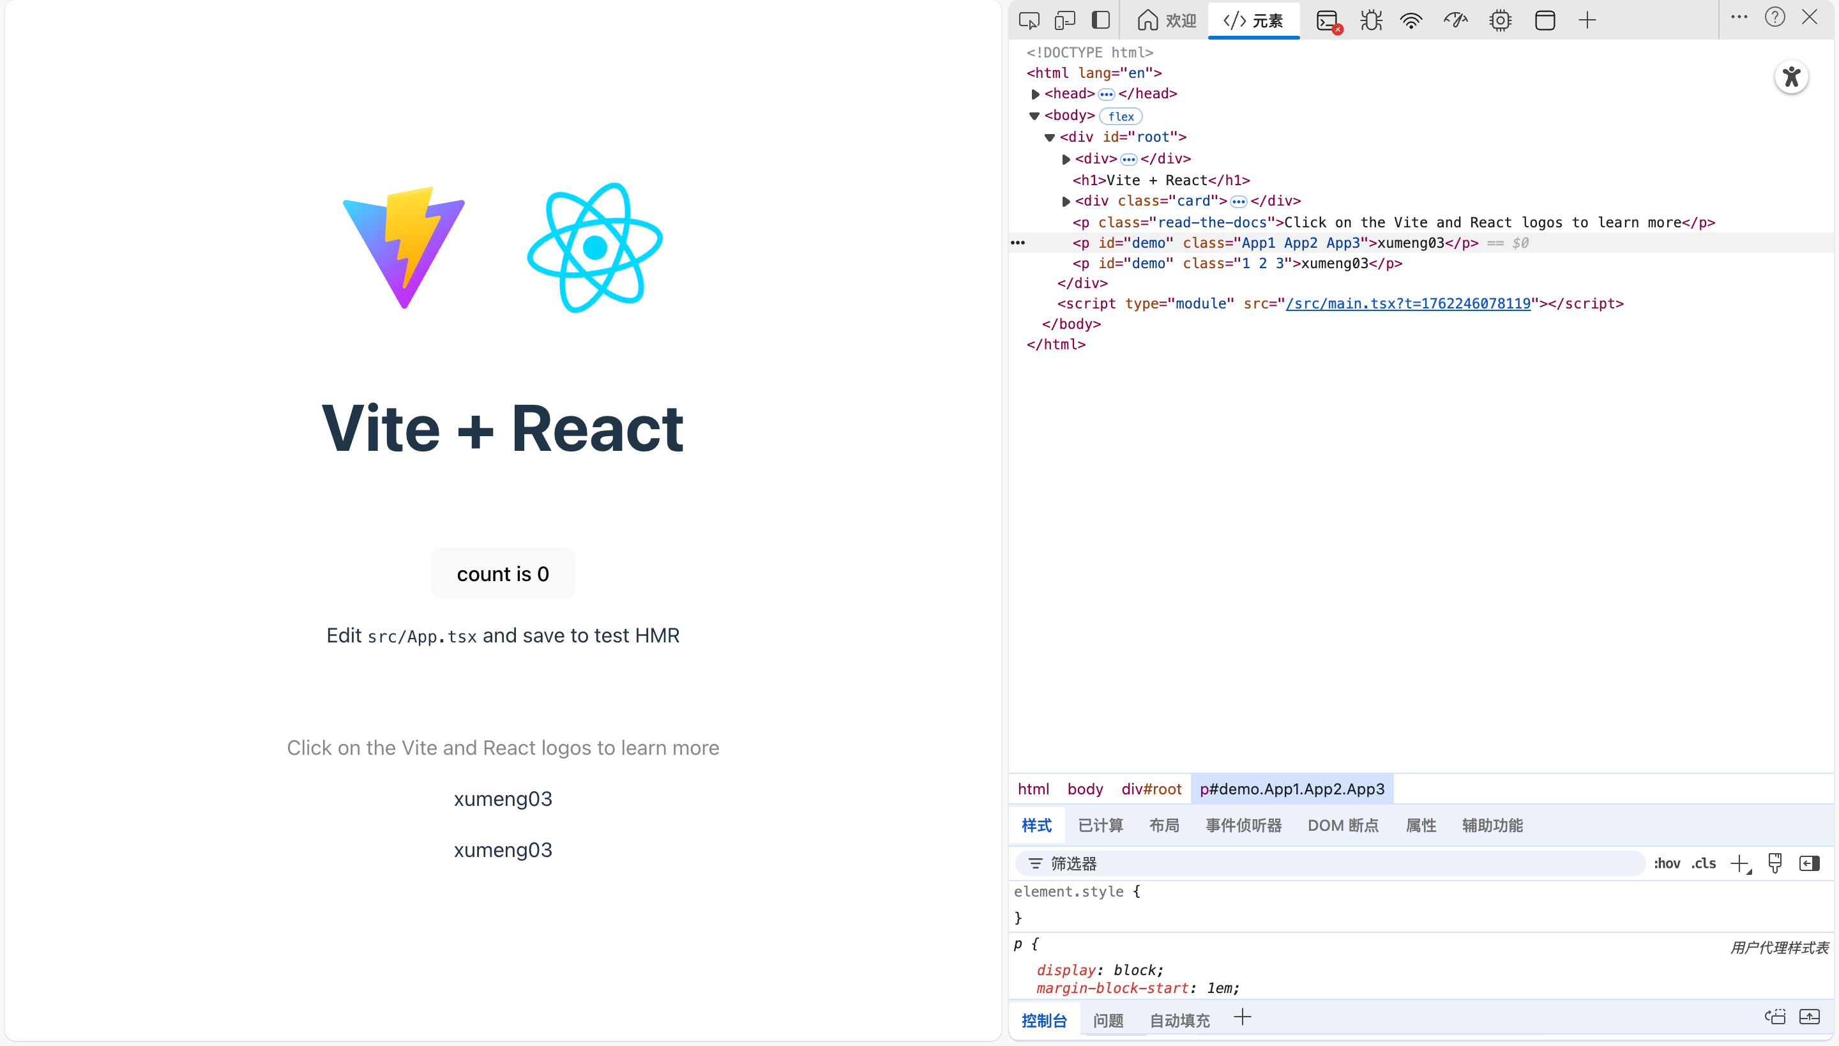Open the Console tool icon with error badge
Screen dimensions: 1839x1046
1328,20
